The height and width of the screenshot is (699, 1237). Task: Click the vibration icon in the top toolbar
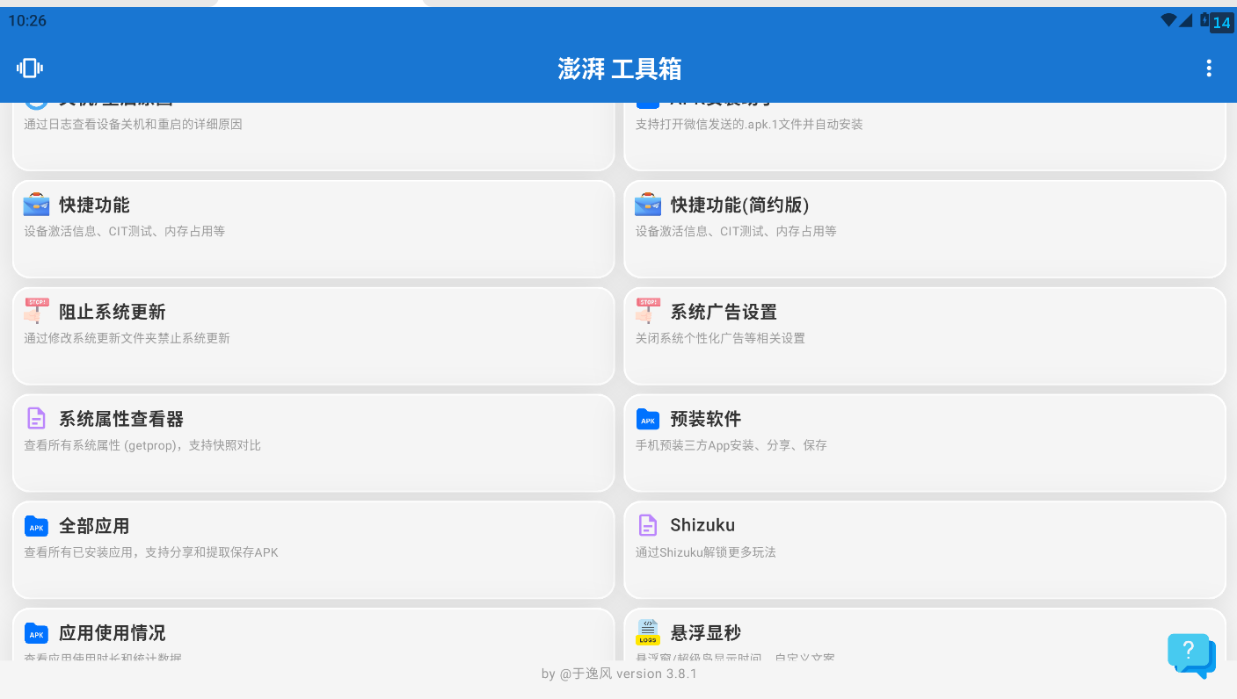coord(29,68)
